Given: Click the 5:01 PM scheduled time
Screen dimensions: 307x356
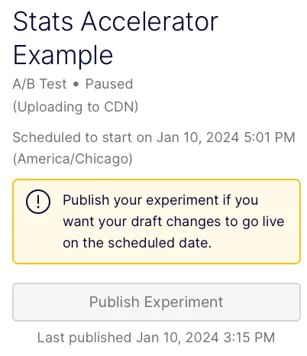Looking at the screenshot, I should [270, 138].
